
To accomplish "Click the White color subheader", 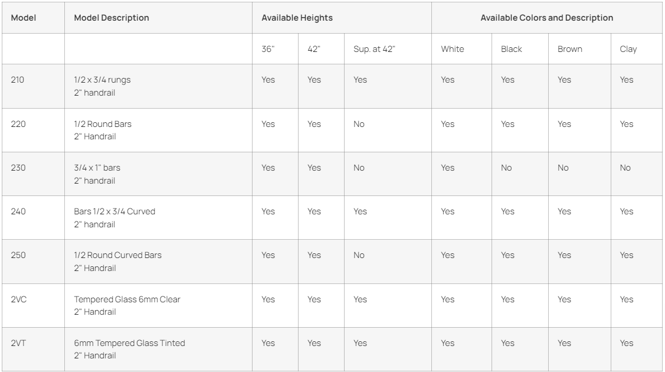I will [x=453, y=49].
